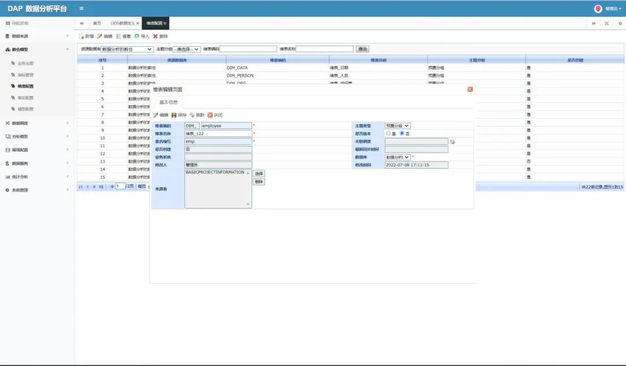Expand 数据来源 in sidebar
The width and height of the screenshot is (626, 366).
click(x=37, y=36)
